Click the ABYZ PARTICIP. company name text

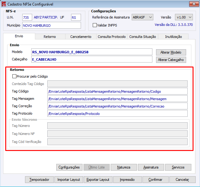46,17
